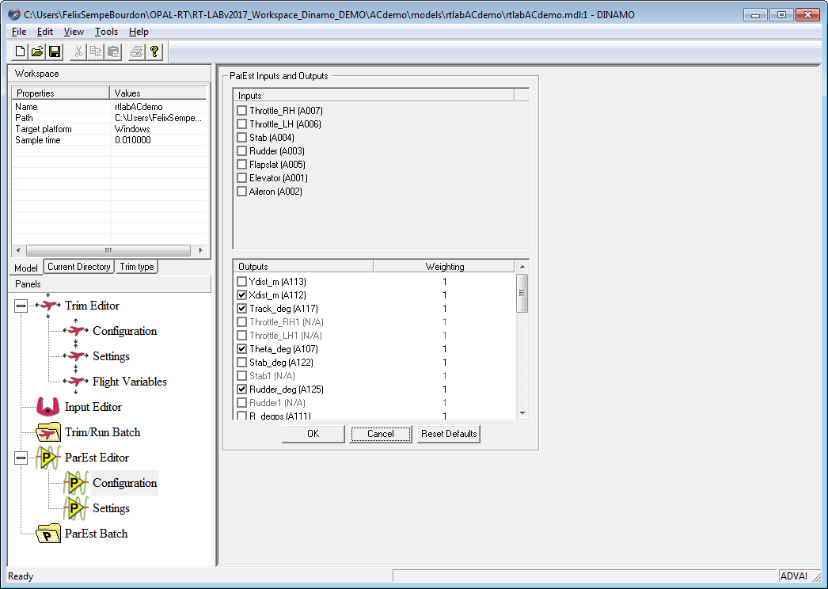Open the File menu

tap(19, 32)
